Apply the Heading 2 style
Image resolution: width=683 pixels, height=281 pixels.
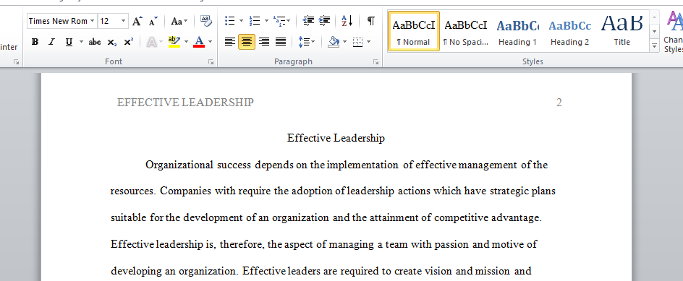tap(569, 31)
